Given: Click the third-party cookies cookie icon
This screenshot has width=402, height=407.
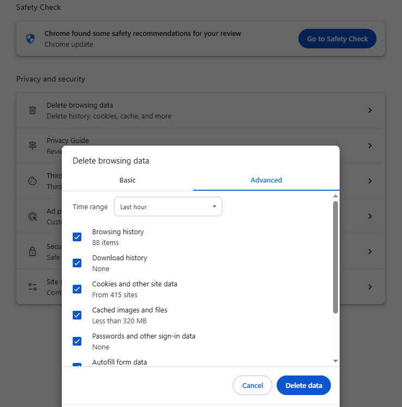Looking at the screenshot, I should [x=33, y=181].
